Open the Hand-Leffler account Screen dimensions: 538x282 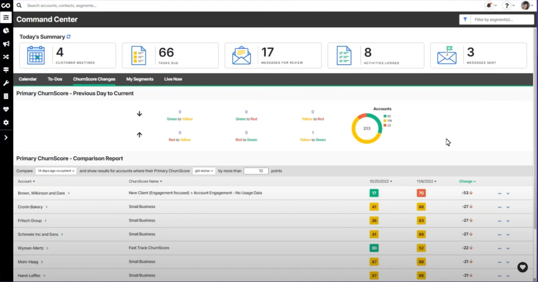click(29, 276)
